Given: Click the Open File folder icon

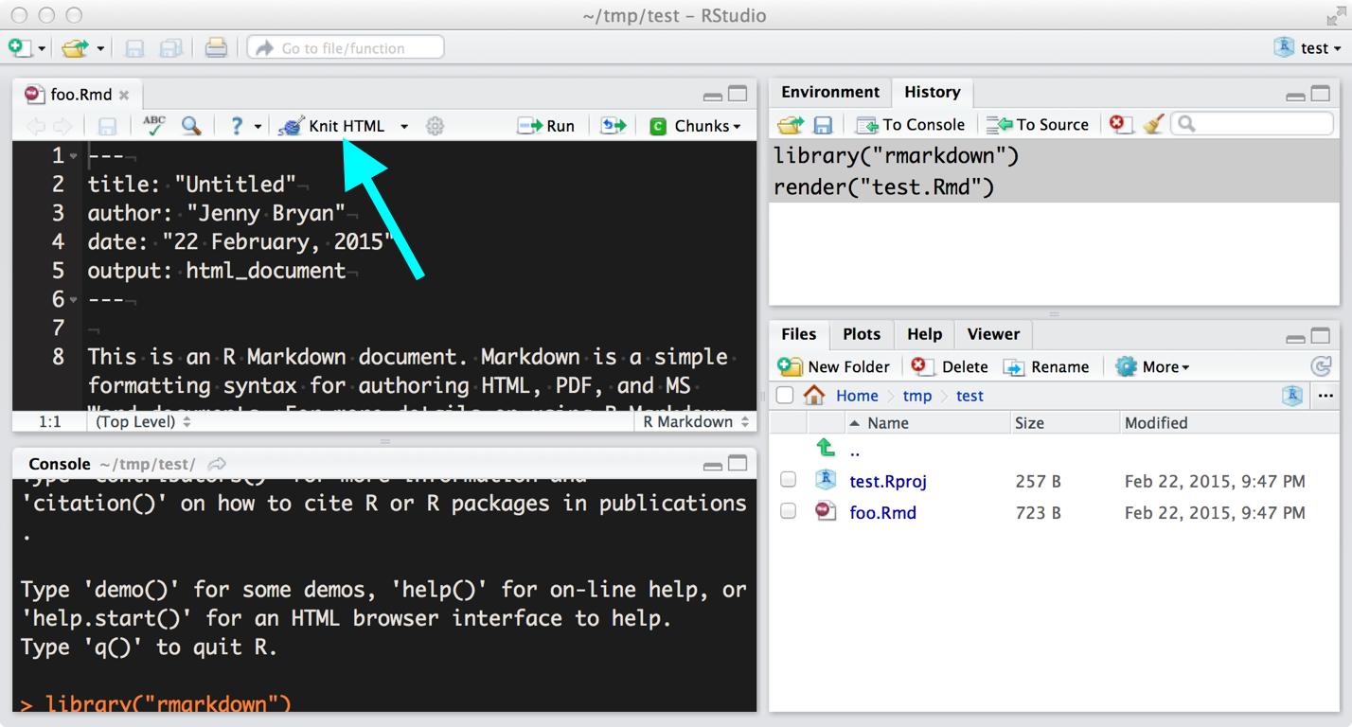Looking at the screenshot, I should point(75,47).
